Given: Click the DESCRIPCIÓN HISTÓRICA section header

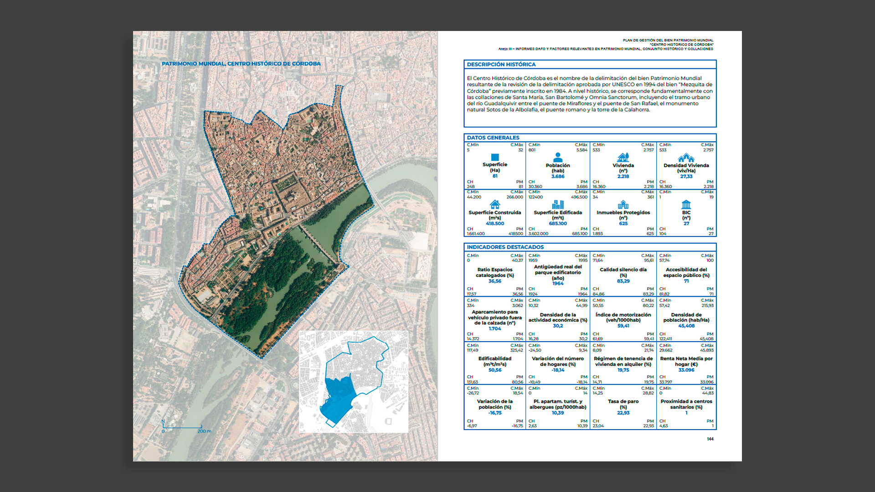Looking at the screenshot, I should click(x=501, y=64).
